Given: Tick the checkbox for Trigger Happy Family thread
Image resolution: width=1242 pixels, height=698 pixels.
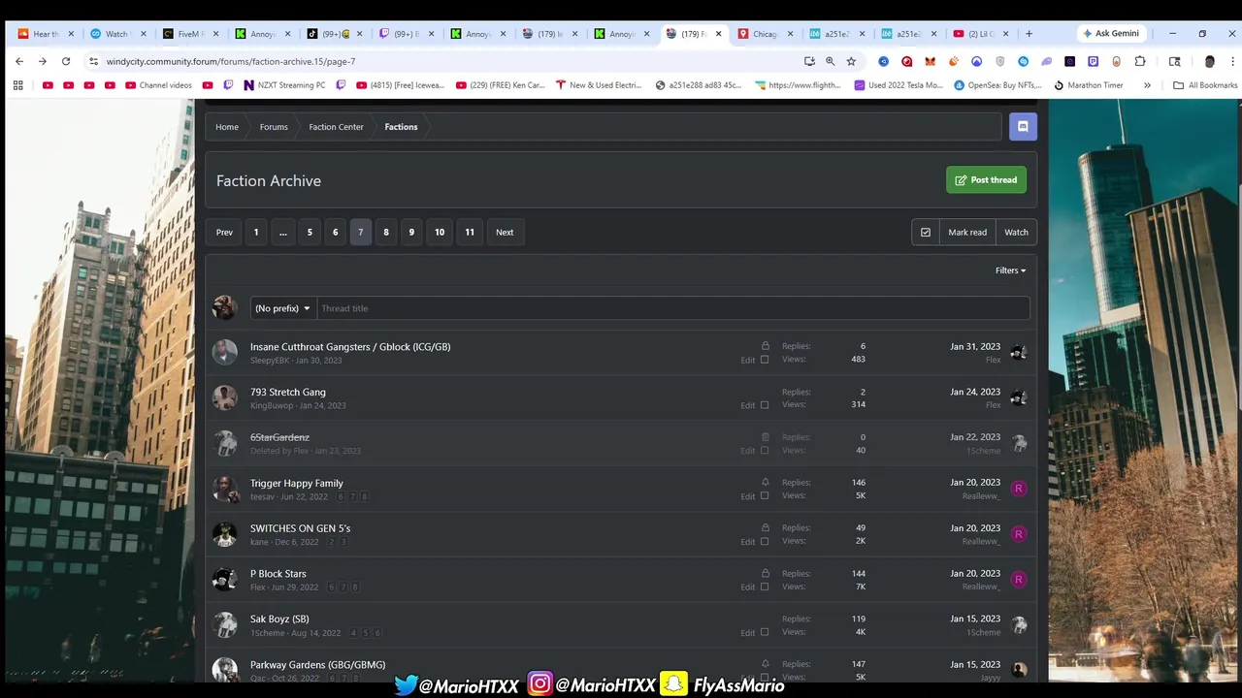Looking at the screenshot, I should click(x=765, y=496).
